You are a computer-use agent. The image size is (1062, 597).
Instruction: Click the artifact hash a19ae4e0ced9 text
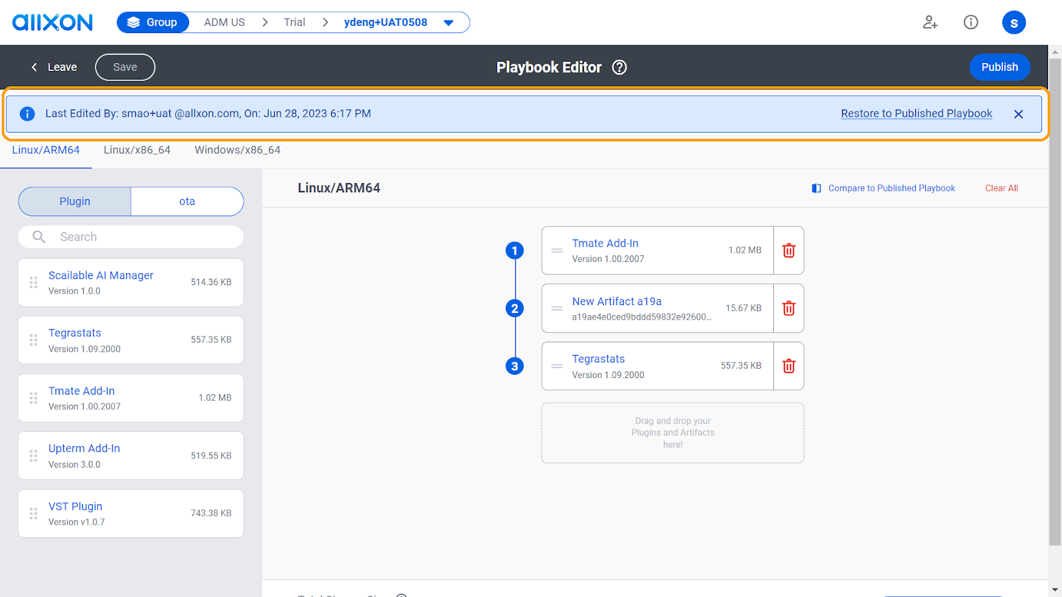coord(642,317)
